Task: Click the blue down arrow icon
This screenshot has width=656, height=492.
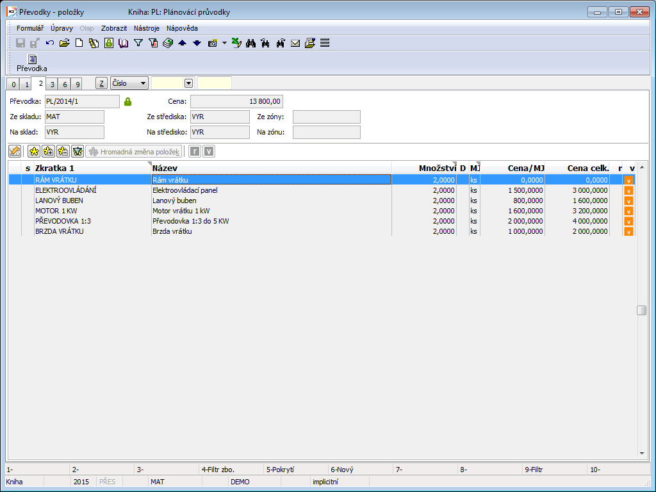Action: click(x=197, y=43)
